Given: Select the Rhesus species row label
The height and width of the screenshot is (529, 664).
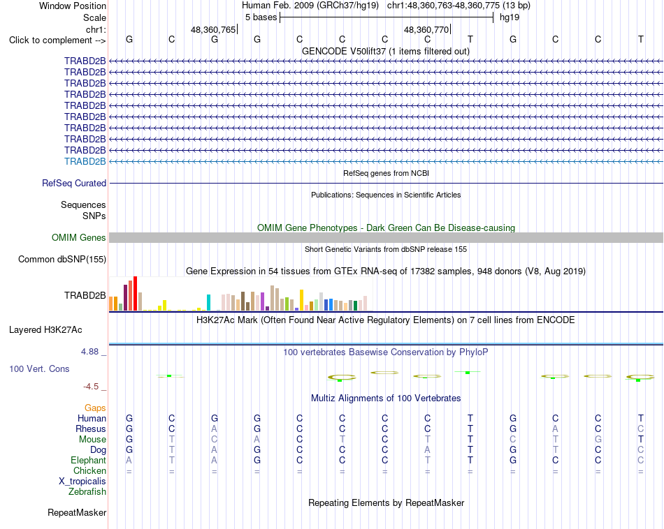Looking at the screenshot, I should (91, 429).
